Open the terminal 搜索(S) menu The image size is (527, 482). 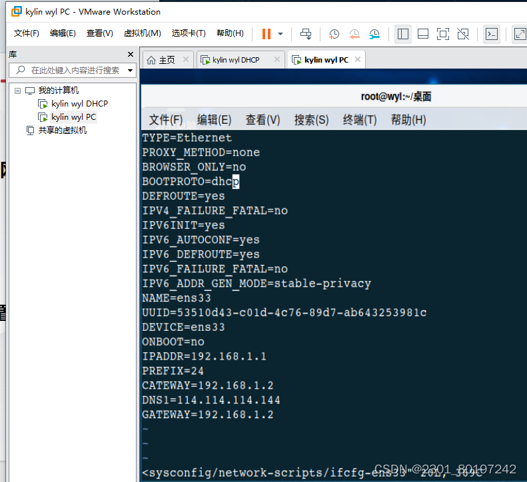[x=311, y=120]
